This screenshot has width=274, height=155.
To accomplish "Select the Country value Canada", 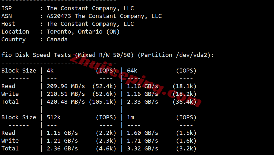I will coord(57,39).
